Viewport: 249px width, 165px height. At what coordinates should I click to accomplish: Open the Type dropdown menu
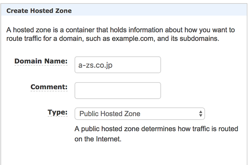tap(139, 114)
